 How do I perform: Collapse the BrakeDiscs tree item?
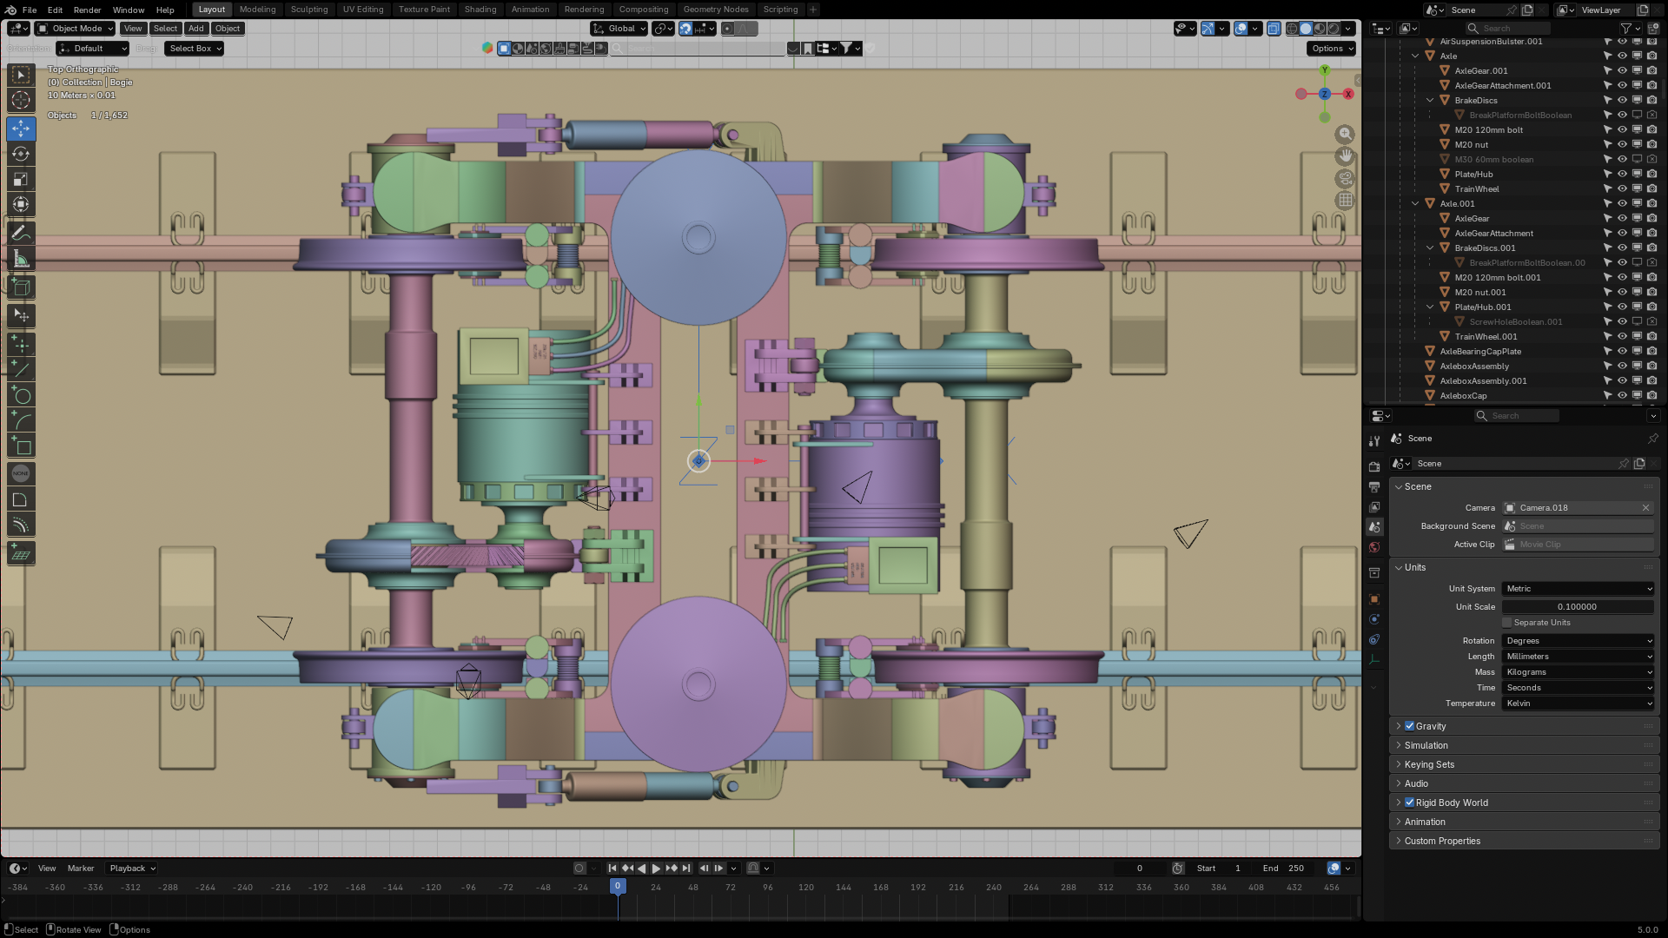coord(1430,101)
